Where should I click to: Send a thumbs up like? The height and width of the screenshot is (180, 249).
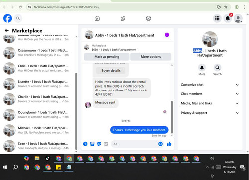pyautogui.click(x=169, y=144)
